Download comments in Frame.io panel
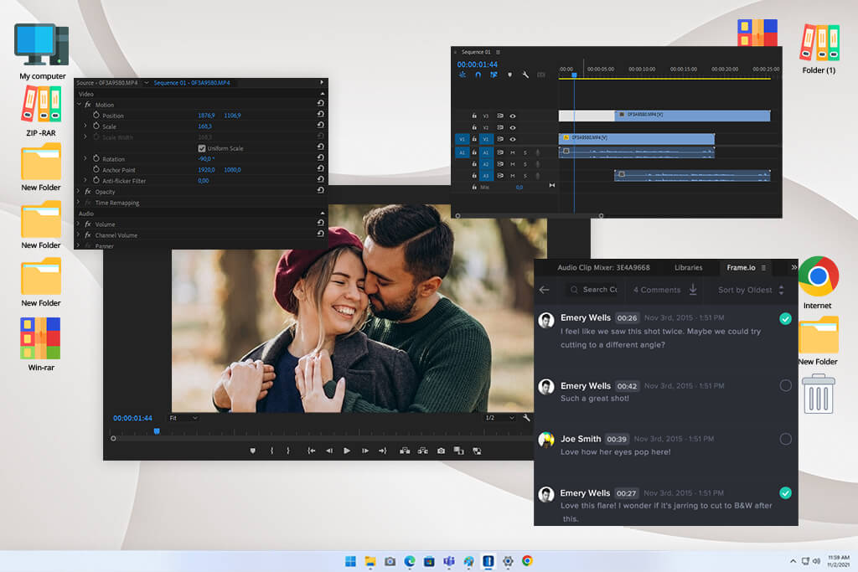Viewport: 858px width, 572px height. pyautogui.click(x=693, y=289)
